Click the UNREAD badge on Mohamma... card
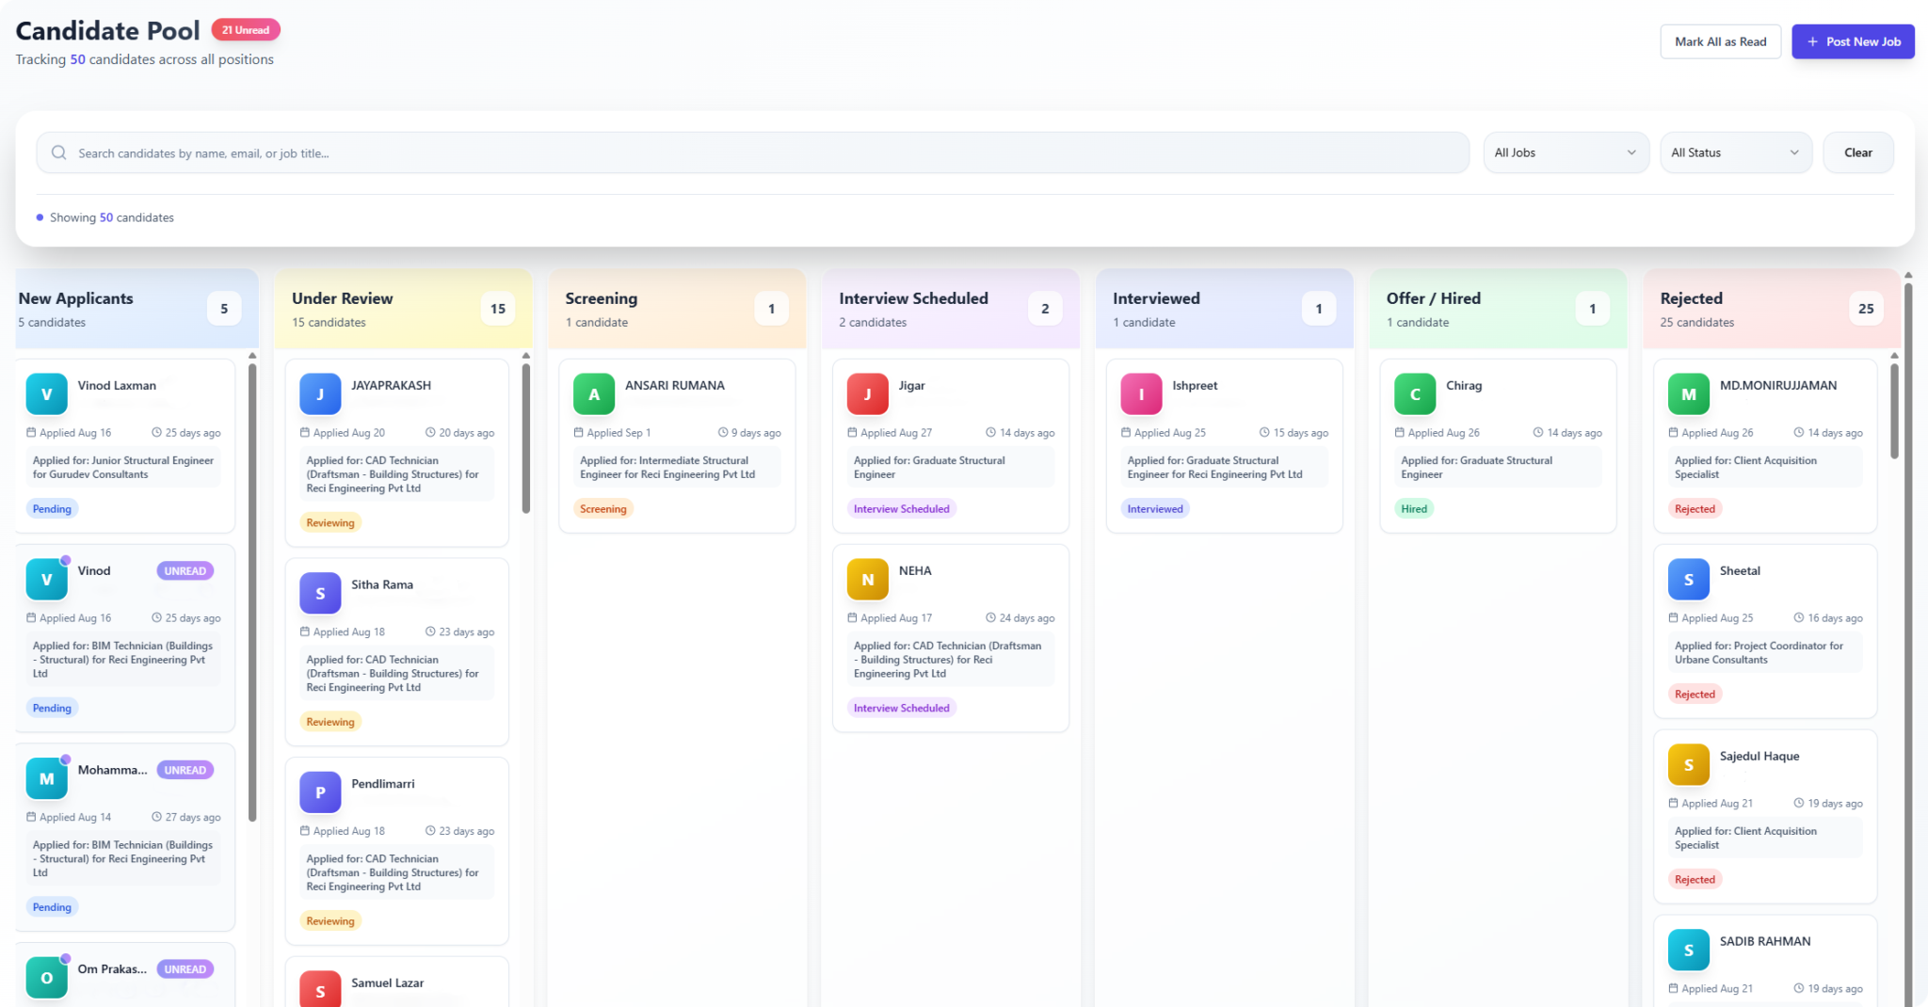Screen dimensions: 1928x1007 [x=185, y=770]
